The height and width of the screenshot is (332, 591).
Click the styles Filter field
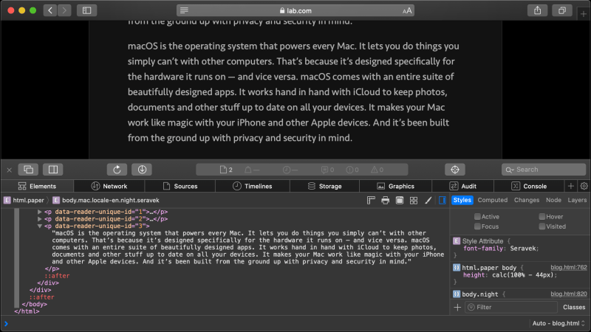[510, 307]
